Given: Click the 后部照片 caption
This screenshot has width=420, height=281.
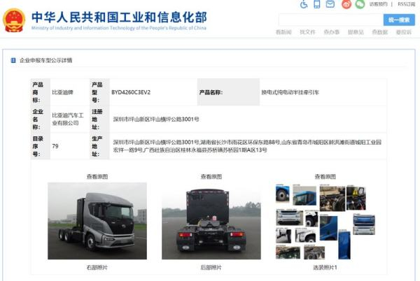Looking at the screenshot, I should click(211, 267).
